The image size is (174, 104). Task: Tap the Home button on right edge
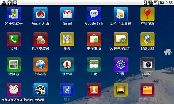point(168,52)
